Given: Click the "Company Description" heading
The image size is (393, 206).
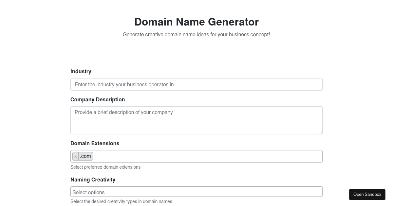Looking at the screenshot, I should [98, 99].
